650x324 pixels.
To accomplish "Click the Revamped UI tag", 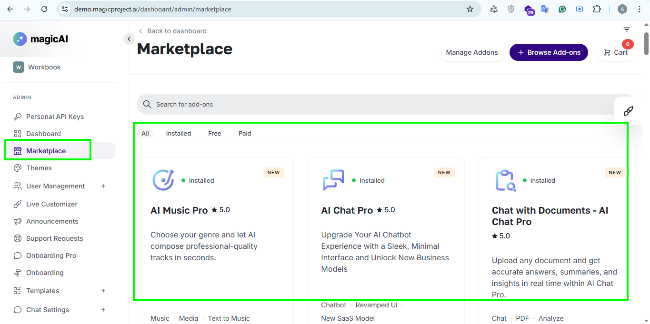I will (x=376, y=305).
